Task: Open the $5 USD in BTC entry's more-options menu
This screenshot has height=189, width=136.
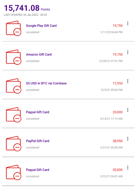Action: point(128,81)
